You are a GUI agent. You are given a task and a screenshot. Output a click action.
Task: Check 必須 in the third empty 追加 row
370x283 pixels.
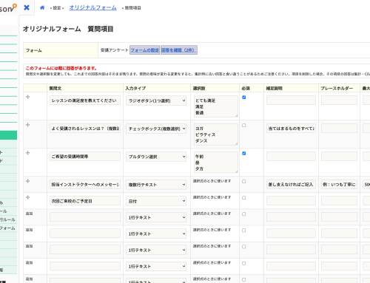click(x=244, y=247)
